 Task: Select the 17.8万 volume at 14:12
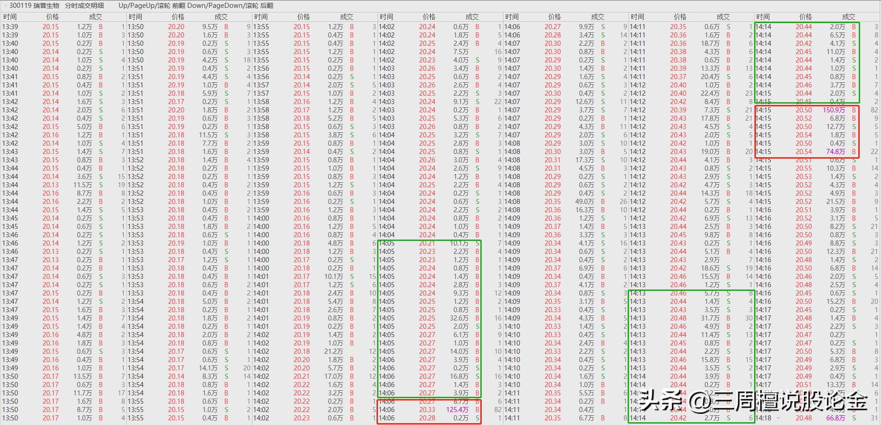pyautogui.click(x=710, y=118)
